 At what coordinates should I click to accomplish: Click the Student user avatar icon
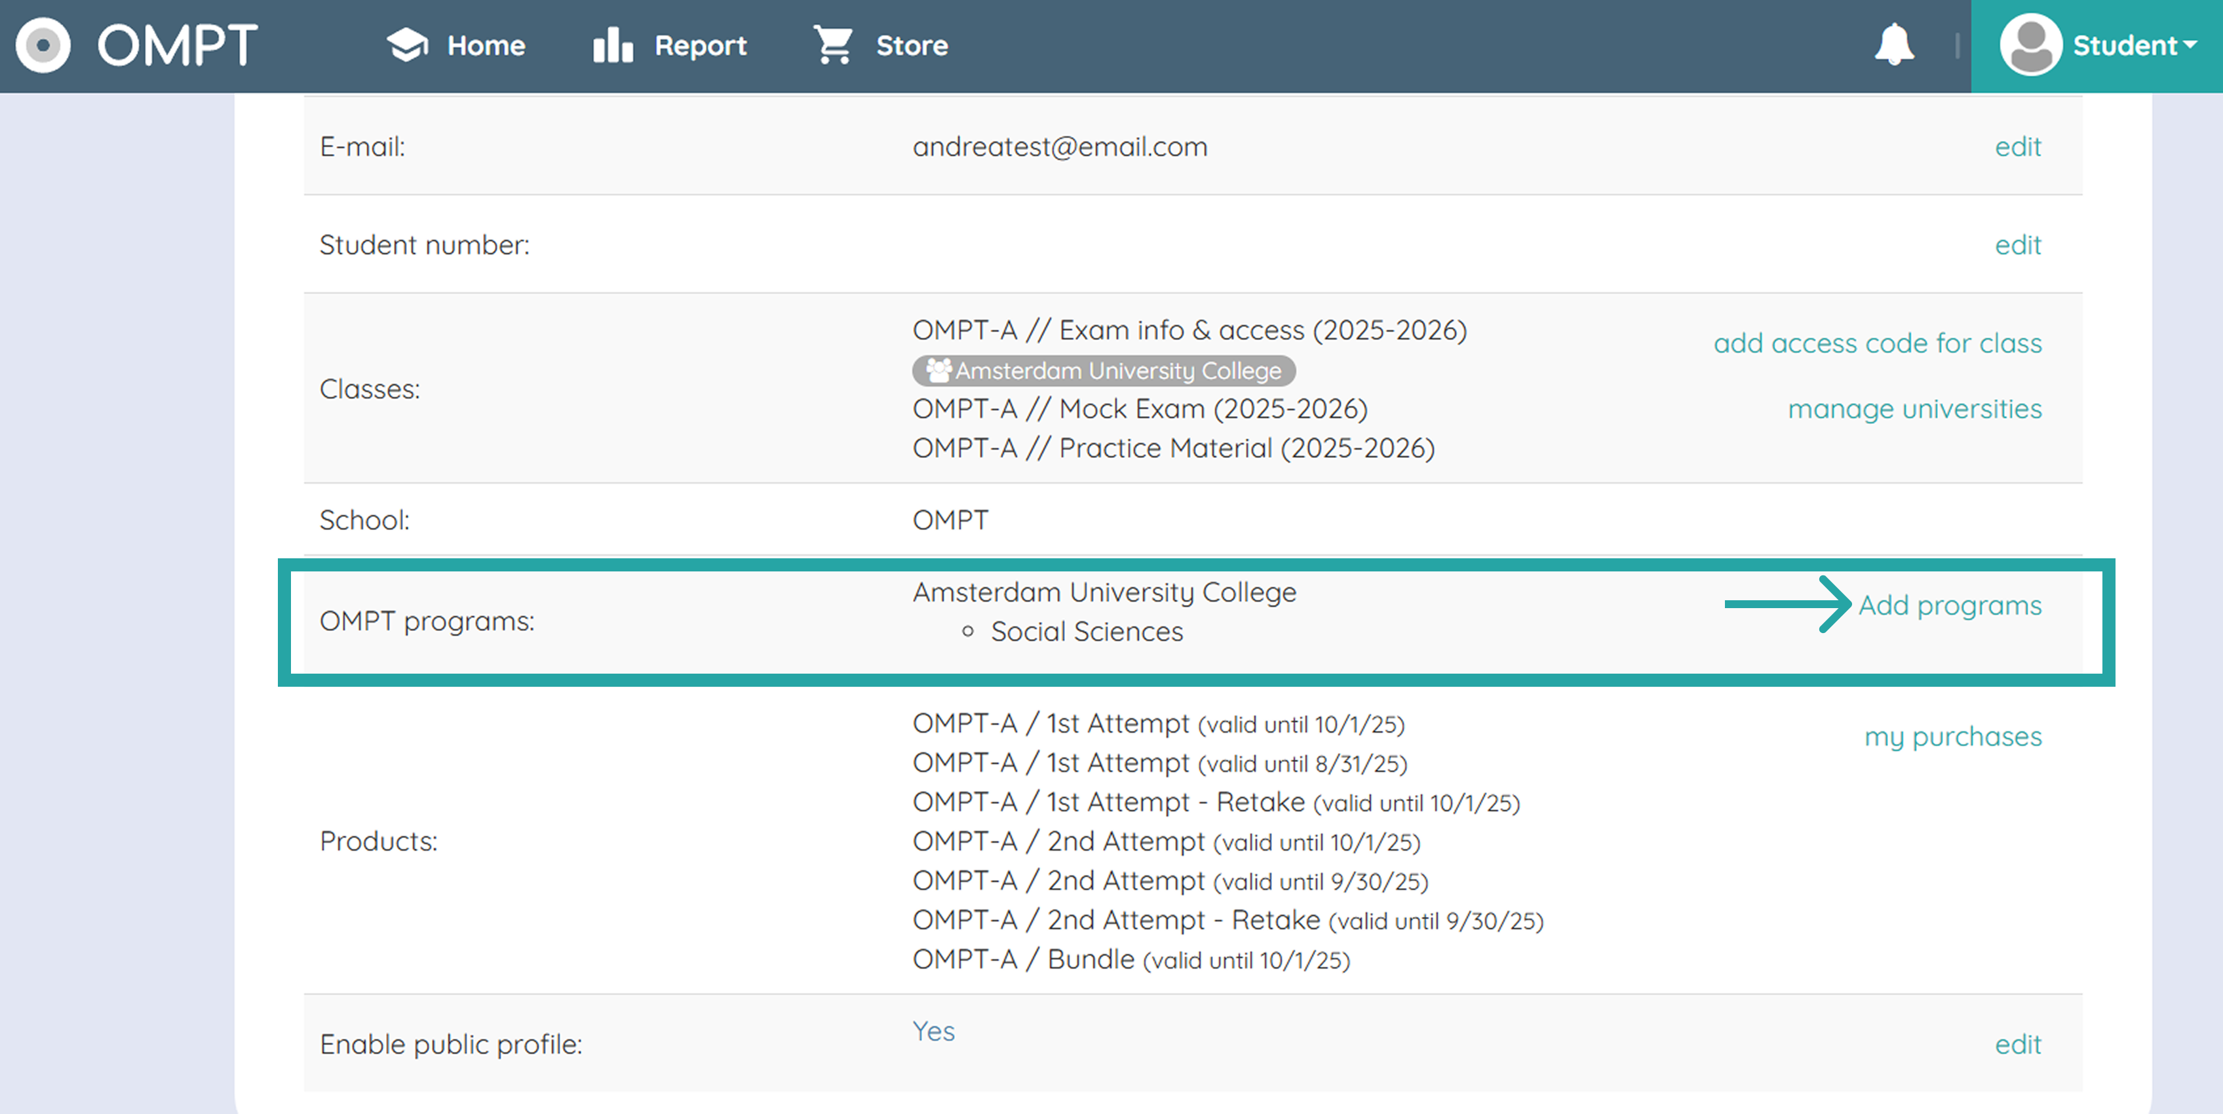[x=2030, y=45]
